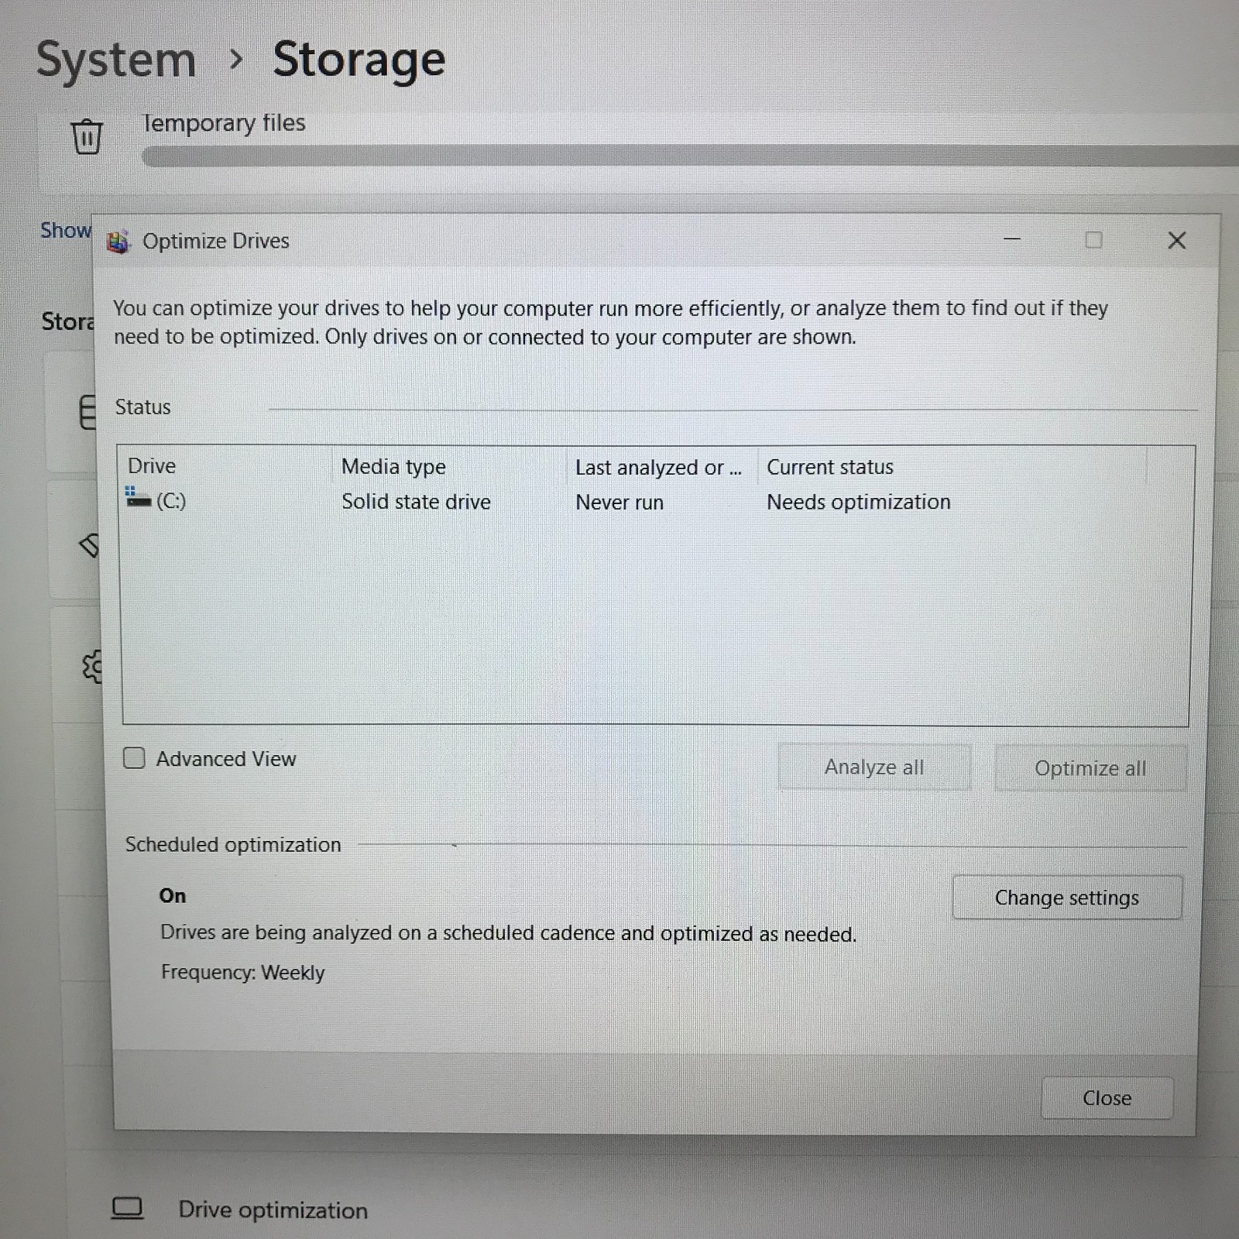Viewport: 1239px width, 1239px height.
Task: Click the Optimize all button
Action: pyautogui.click(x=1090, y=768)
